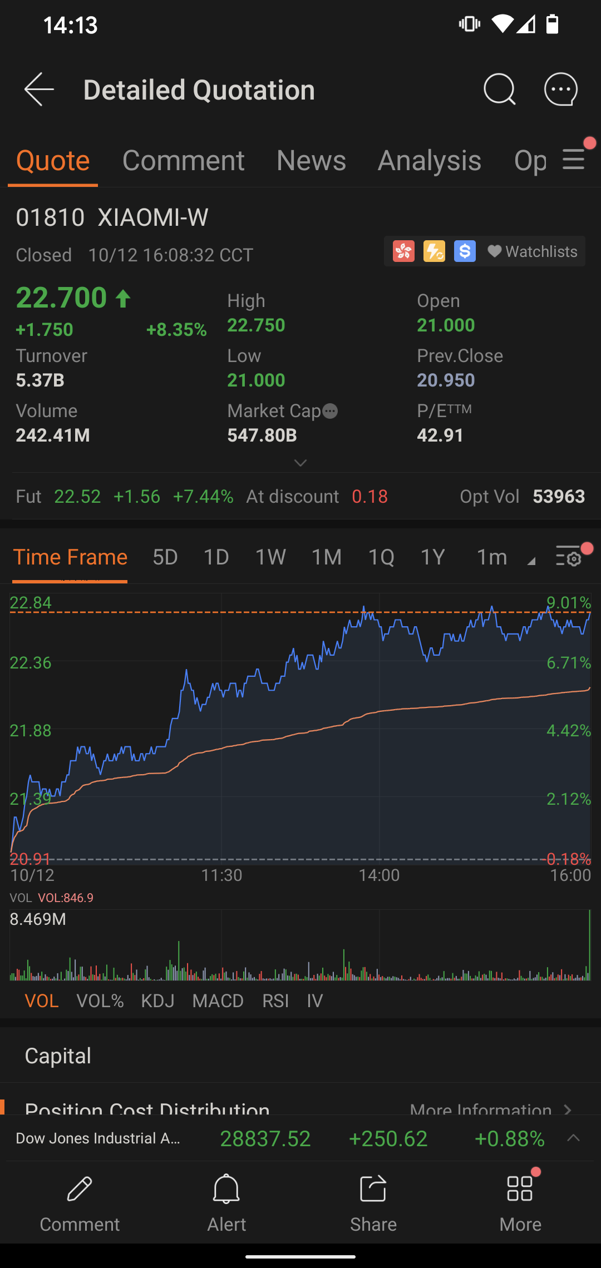601x1268 pixels.
Task: Switch indicator to MACD
Action: pos(218,1001)
